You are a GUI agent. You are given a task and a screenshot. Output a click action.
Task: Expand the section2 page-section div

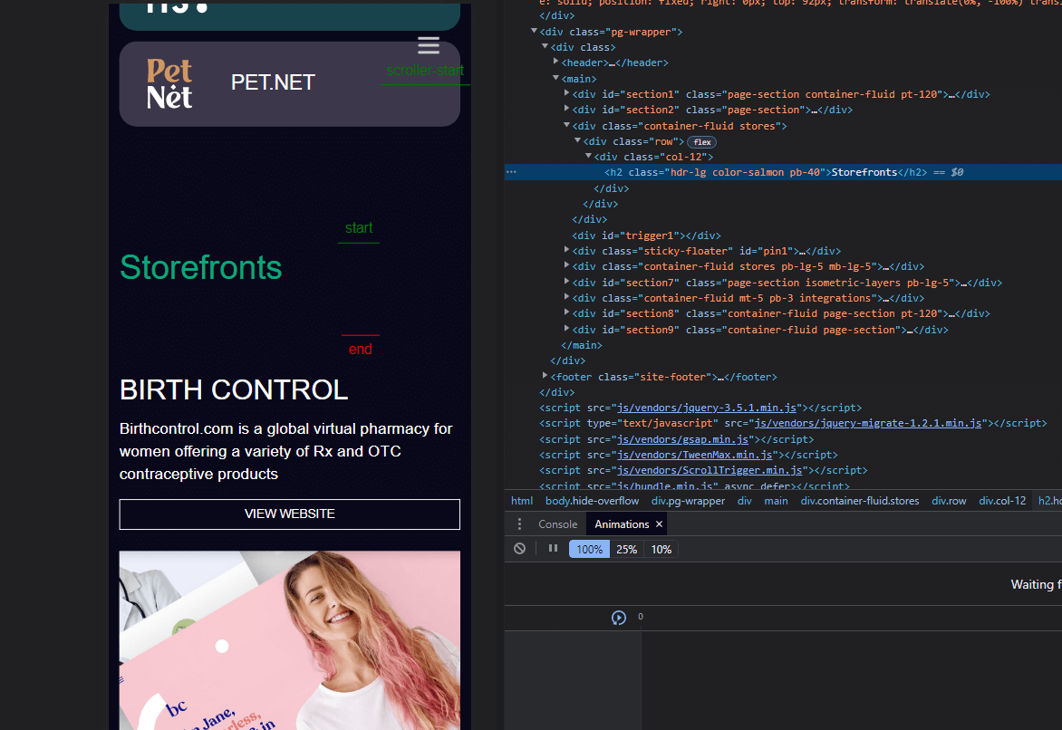[x=566, y=110]
